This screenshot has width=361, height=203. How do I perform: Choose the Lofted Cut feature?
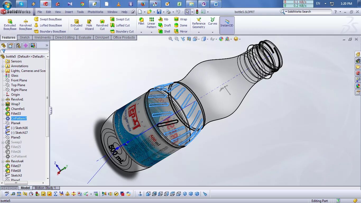[120, 25]
